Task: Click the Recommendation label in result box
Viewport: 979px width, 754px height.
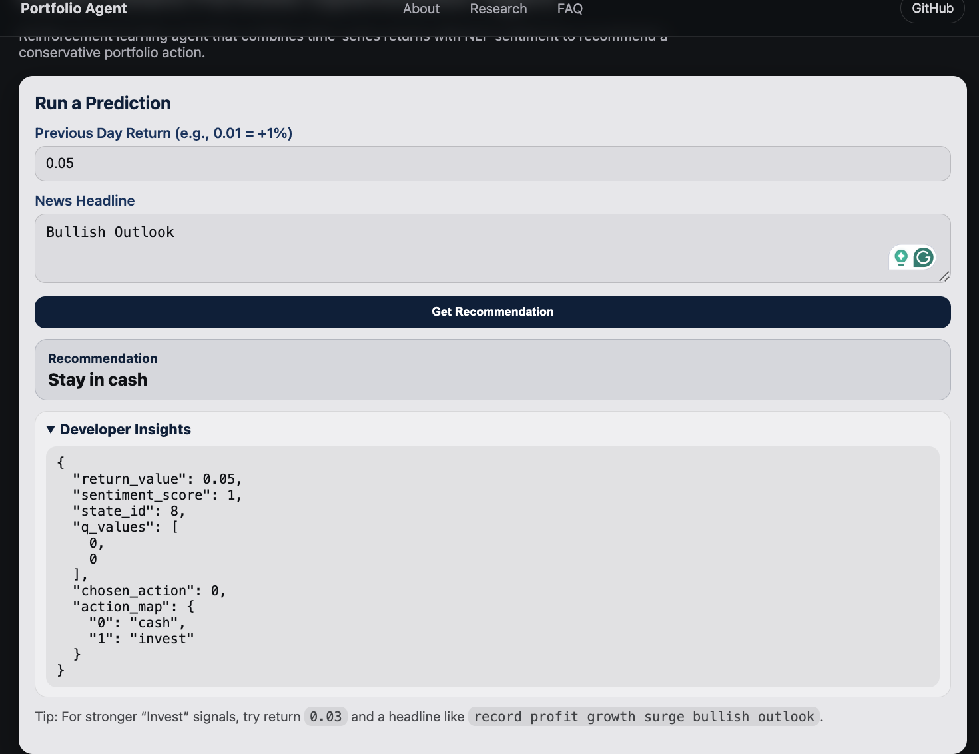Action: [103, 359]
